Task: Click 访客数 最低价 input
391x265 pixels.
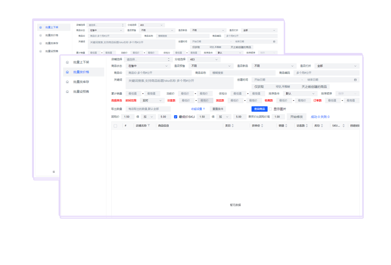Action: pyautogui.click(x=187, y=100)
